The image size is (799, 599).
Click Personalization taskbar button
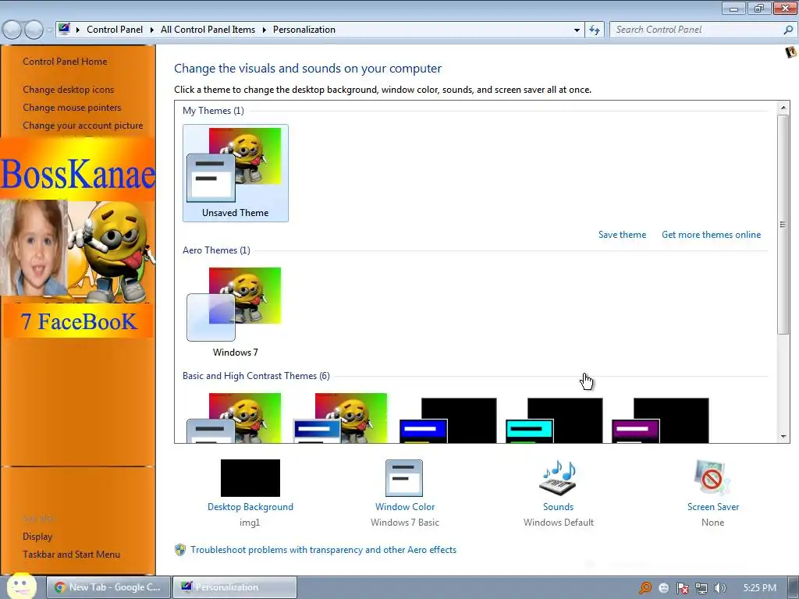pyautogui.click(x=234, y=587)
